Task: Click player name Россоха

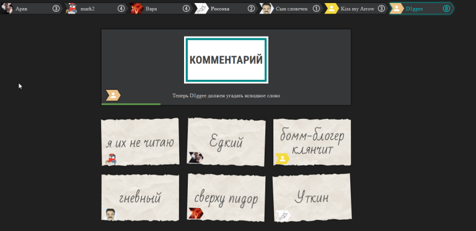Action: [220, 9]
